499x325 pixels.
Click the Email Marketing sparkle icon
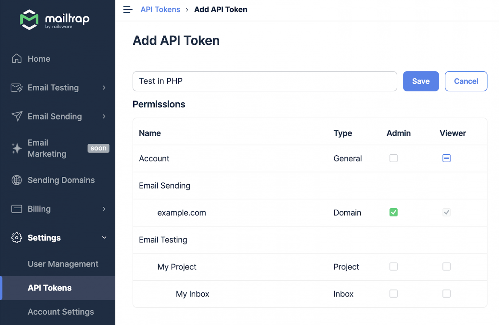[x=17, y=148]
